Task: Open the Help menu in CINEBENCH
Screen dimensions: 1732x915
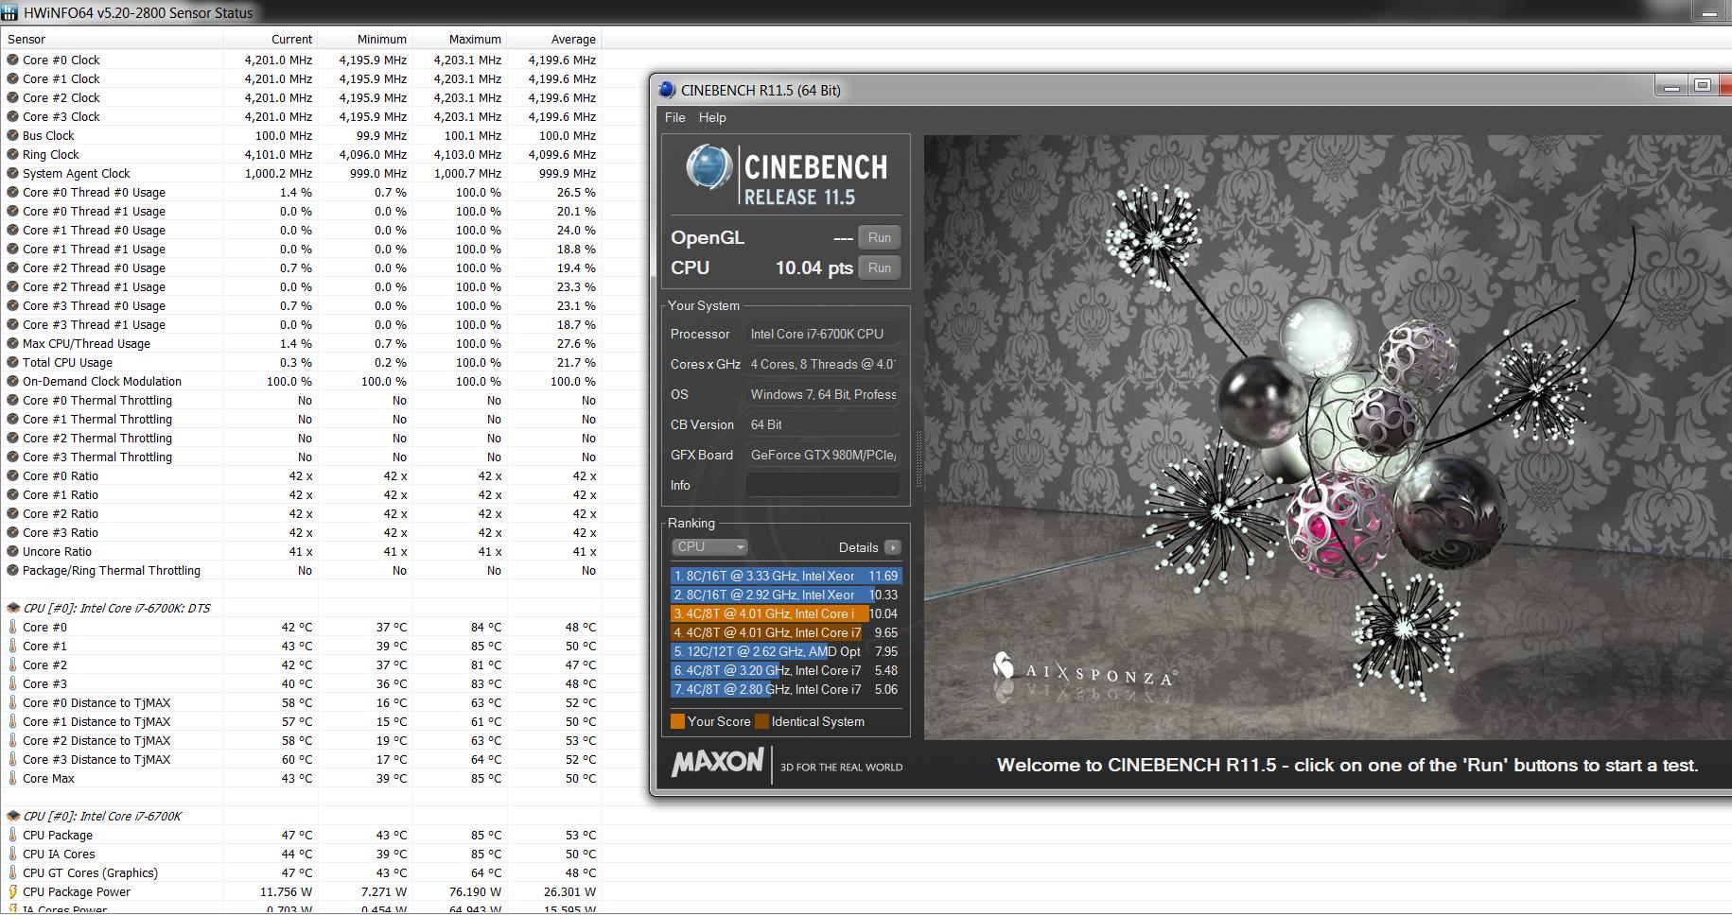Action: (x=712, y=117)
